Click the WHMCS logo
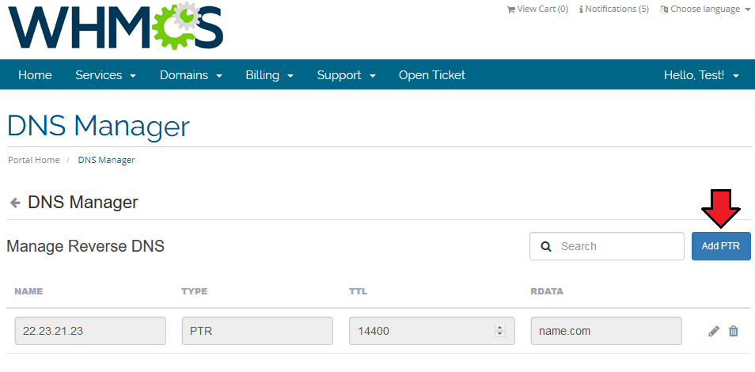 point(116,28)
